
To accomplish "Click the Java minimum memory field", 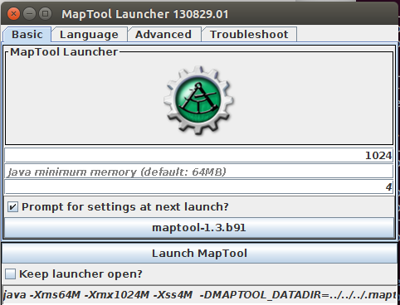I will (199, 172).
